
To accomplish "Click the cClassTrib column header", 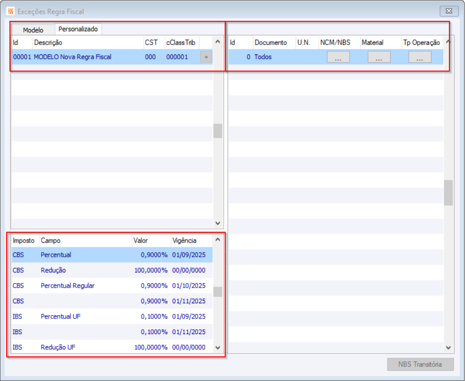I will 182,43.
